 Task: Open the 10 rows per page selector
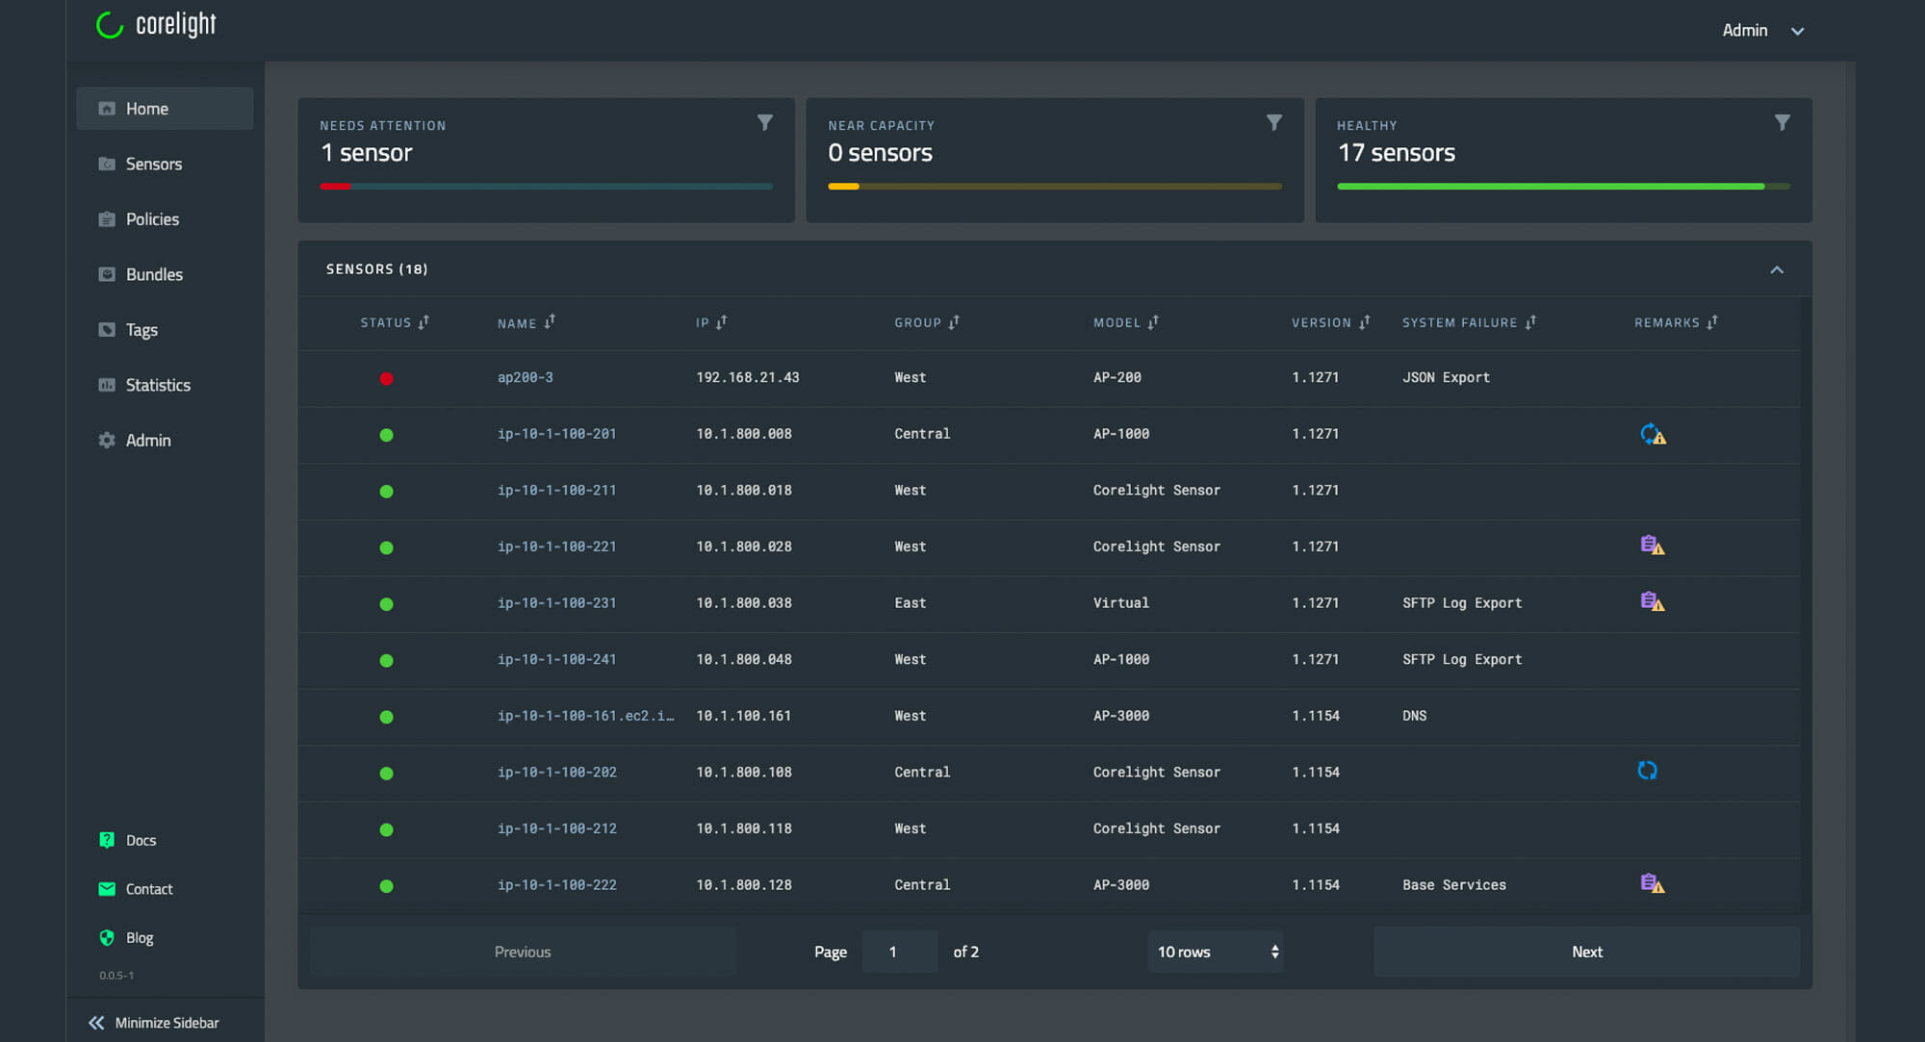click(1216, 952)
